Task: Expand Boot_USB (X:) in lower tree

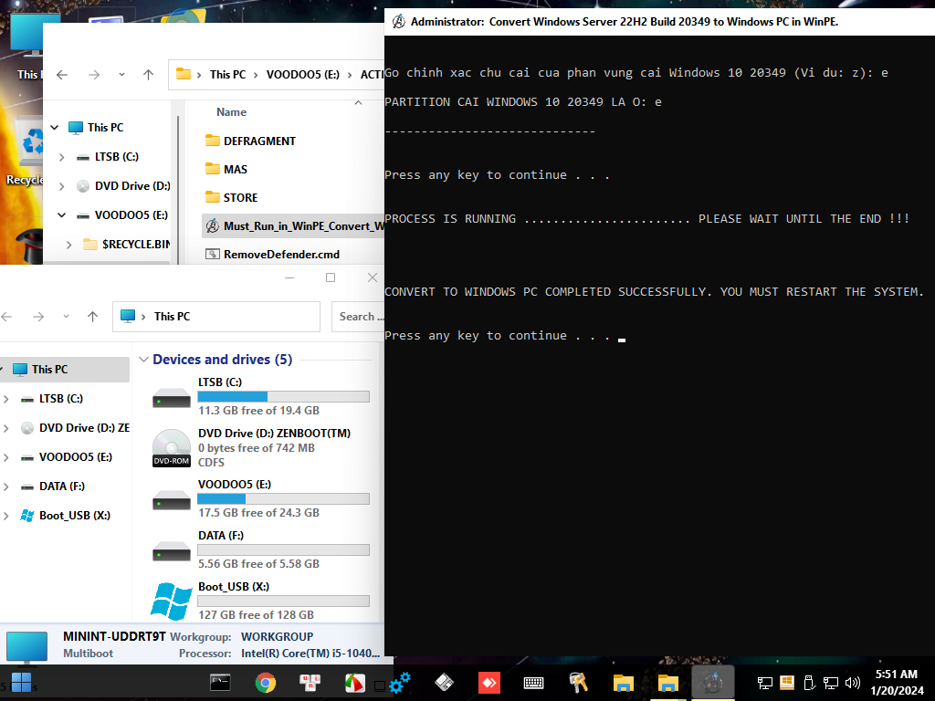Action: point(6,516)
